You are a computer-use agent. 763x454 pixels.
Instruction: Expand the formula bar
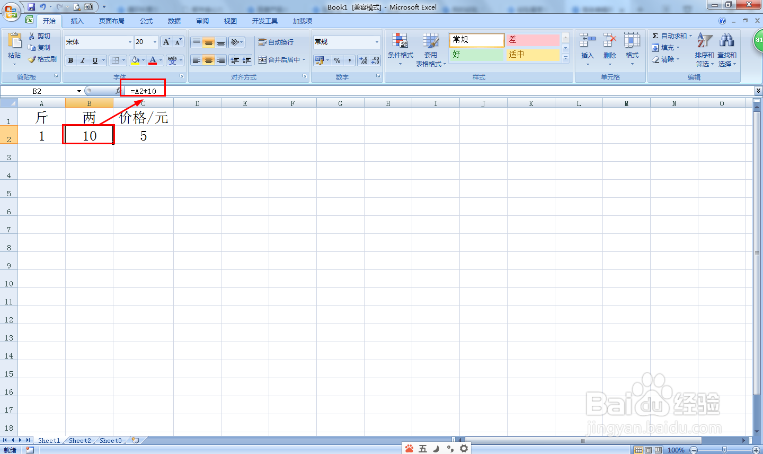[758, 91]
